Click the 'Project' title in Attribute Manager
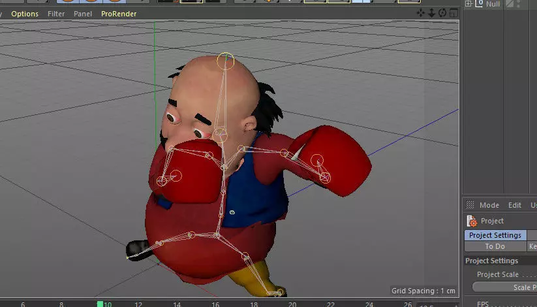 [x=492, y=221]
